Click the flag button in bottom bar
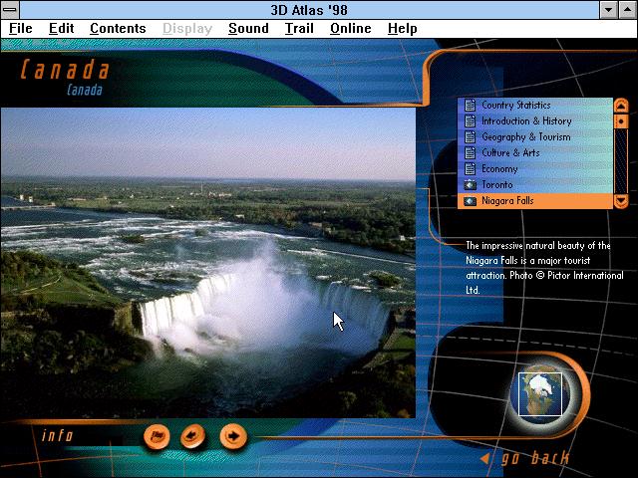 point(157,435)
